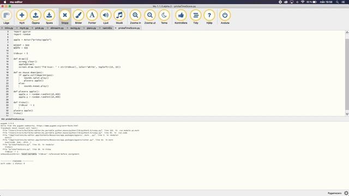Open the Bilder images folder
Screen dimensions: 349x196
coord(79,17)
